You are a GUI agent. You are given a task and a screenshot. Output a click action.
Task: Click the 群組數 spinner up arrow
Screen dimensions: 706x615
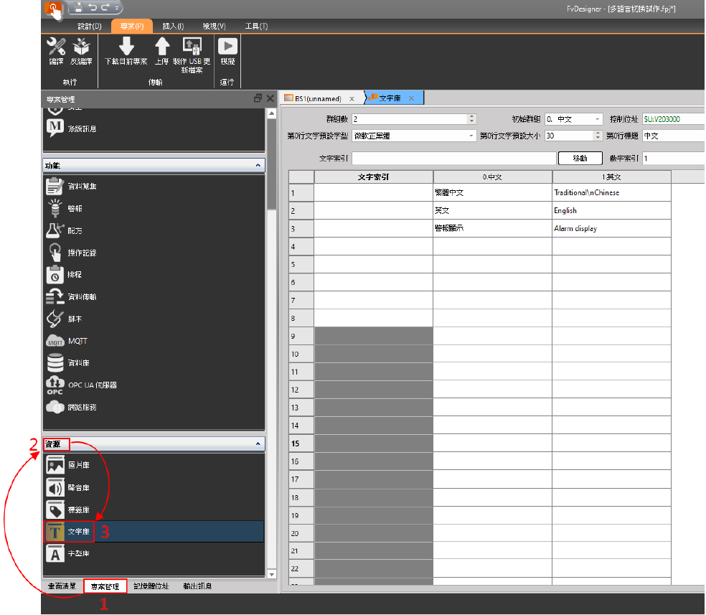coord(471,117)
